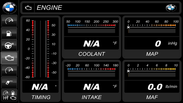Open the combined four-icon overview page

[x=9, y=95]
